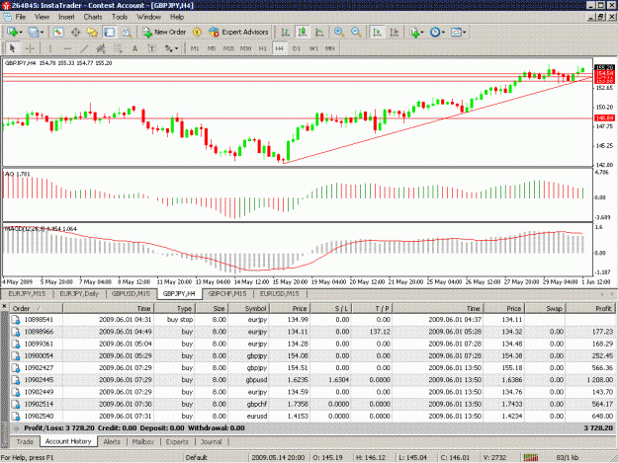618x463 pixels.
Task: Open the File menu
Action: pyautogui.click(x=21, y=17)
